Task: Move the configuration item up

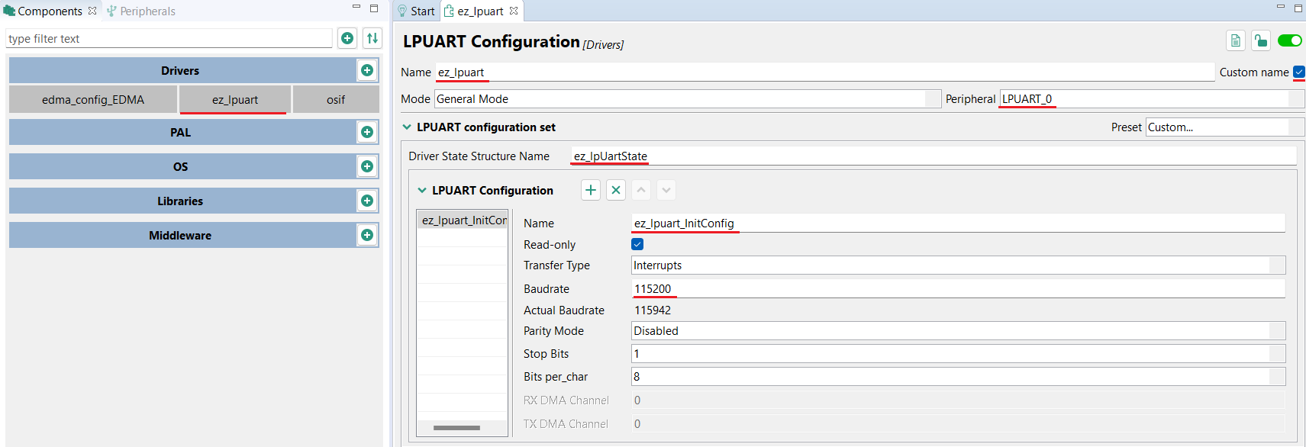Action: (641, 190)
